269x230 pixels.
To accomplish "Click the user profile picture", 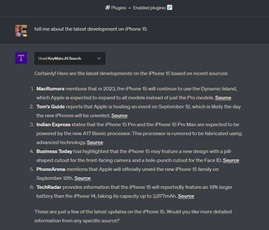I will pyautogui.click(x=21, y=31).
